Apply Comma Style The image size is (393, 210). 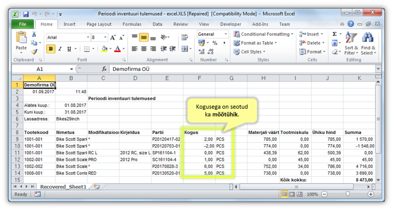click(224, 43)
